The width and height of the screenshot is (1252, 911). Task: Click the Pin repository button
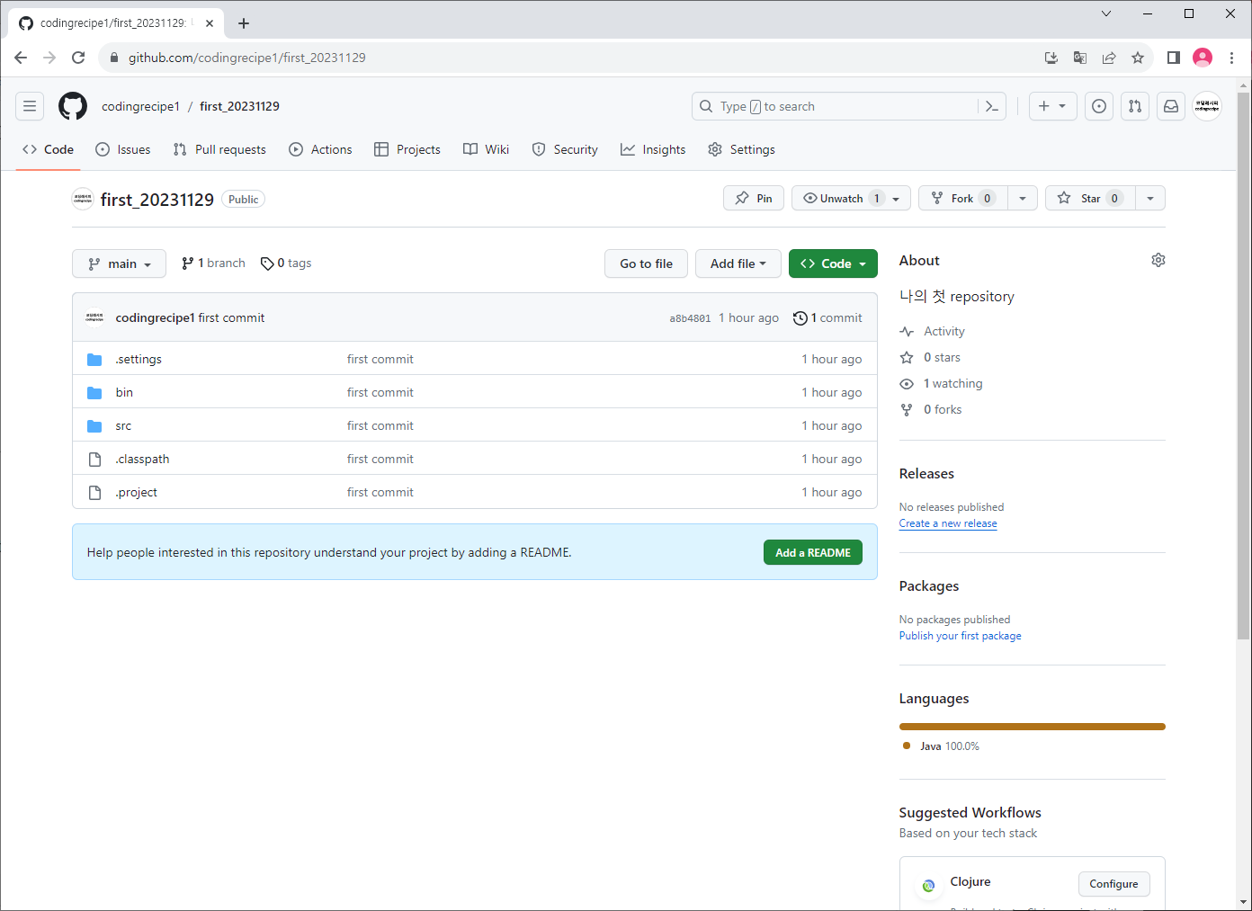(x=754, y=198)
